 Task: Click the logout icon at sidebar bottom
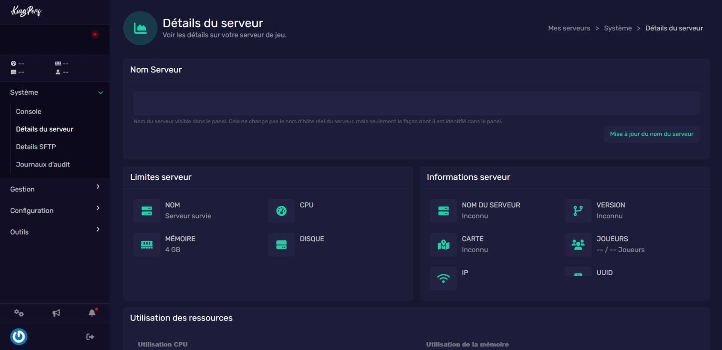click(90, 336)
